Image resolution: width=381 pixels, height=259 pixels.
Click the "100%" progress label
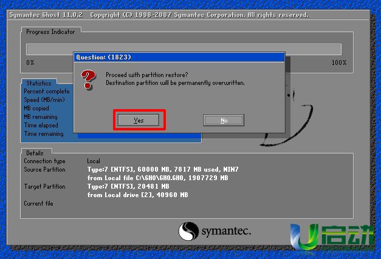(339, 62)
